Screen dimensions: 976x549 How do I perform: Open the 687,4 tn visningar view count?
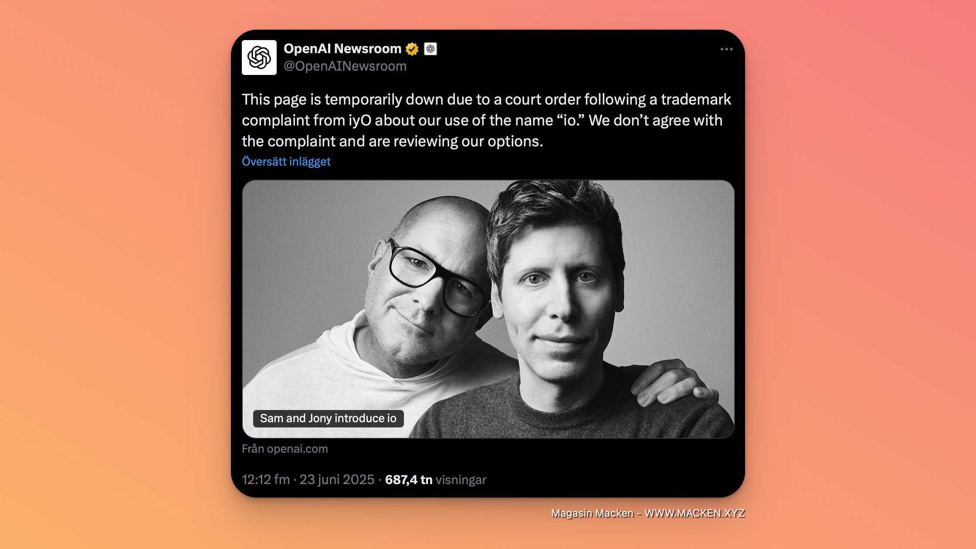436,480
